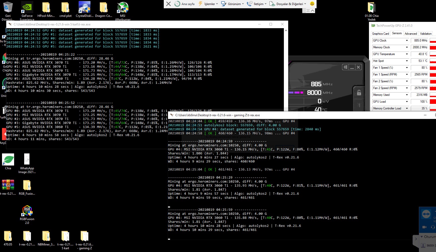Open the Memory Clock sensor dropdown
This screenshot has width=436, height=252.
(x=407, y=47)
